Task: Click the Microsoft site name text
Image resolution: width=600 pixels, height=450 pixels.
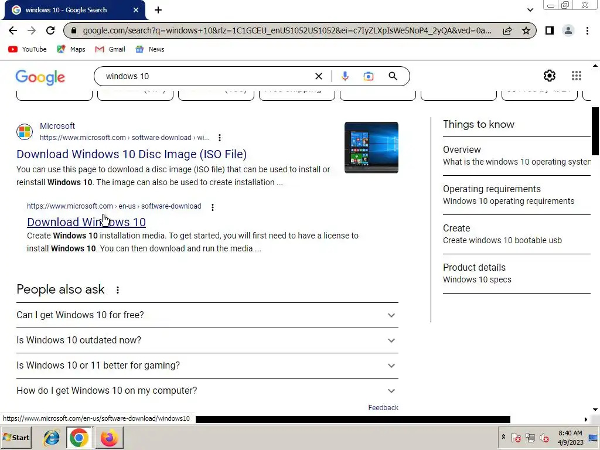Action: click(57, 126)
